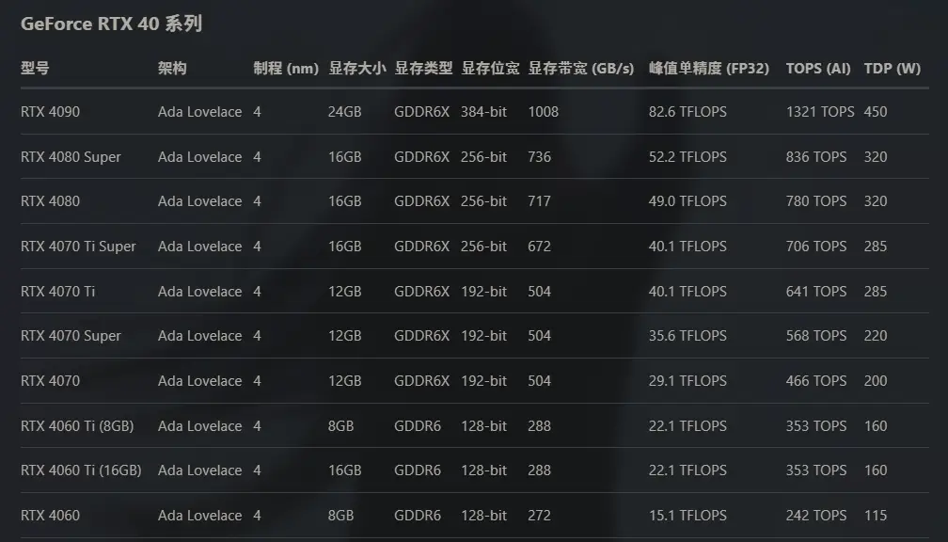The width and height of the screenshot is (948, 542).
Task: Select the 82.6 TFLOPS cell
Action: (687, 112)
